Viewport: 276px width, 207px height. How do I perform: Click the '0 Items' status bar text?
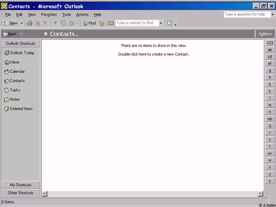pos(8,202)
